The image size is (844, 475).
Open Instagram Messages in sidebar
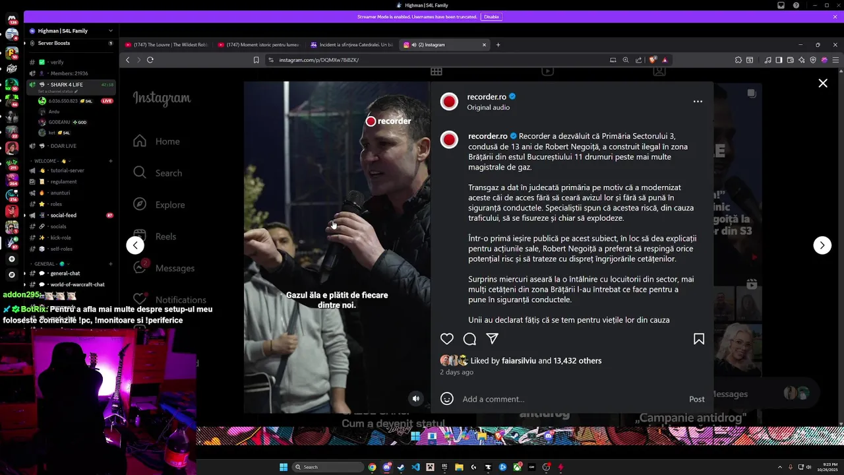[164, 268]
